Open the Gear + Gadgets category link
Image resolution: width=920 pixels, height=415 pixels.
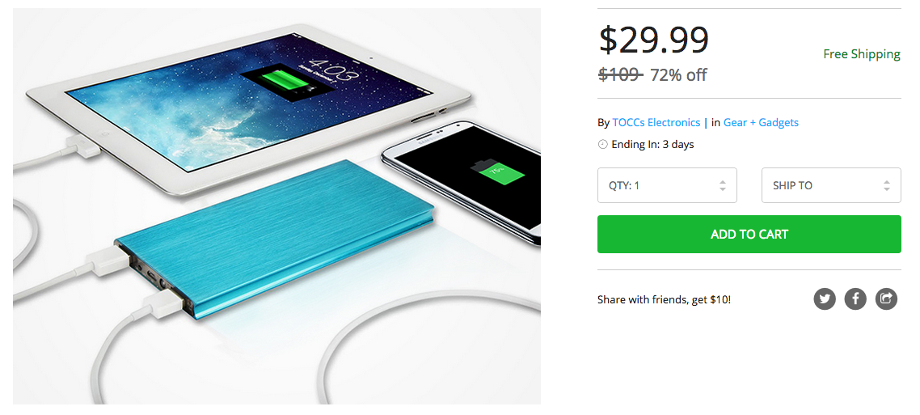[761, 122]
